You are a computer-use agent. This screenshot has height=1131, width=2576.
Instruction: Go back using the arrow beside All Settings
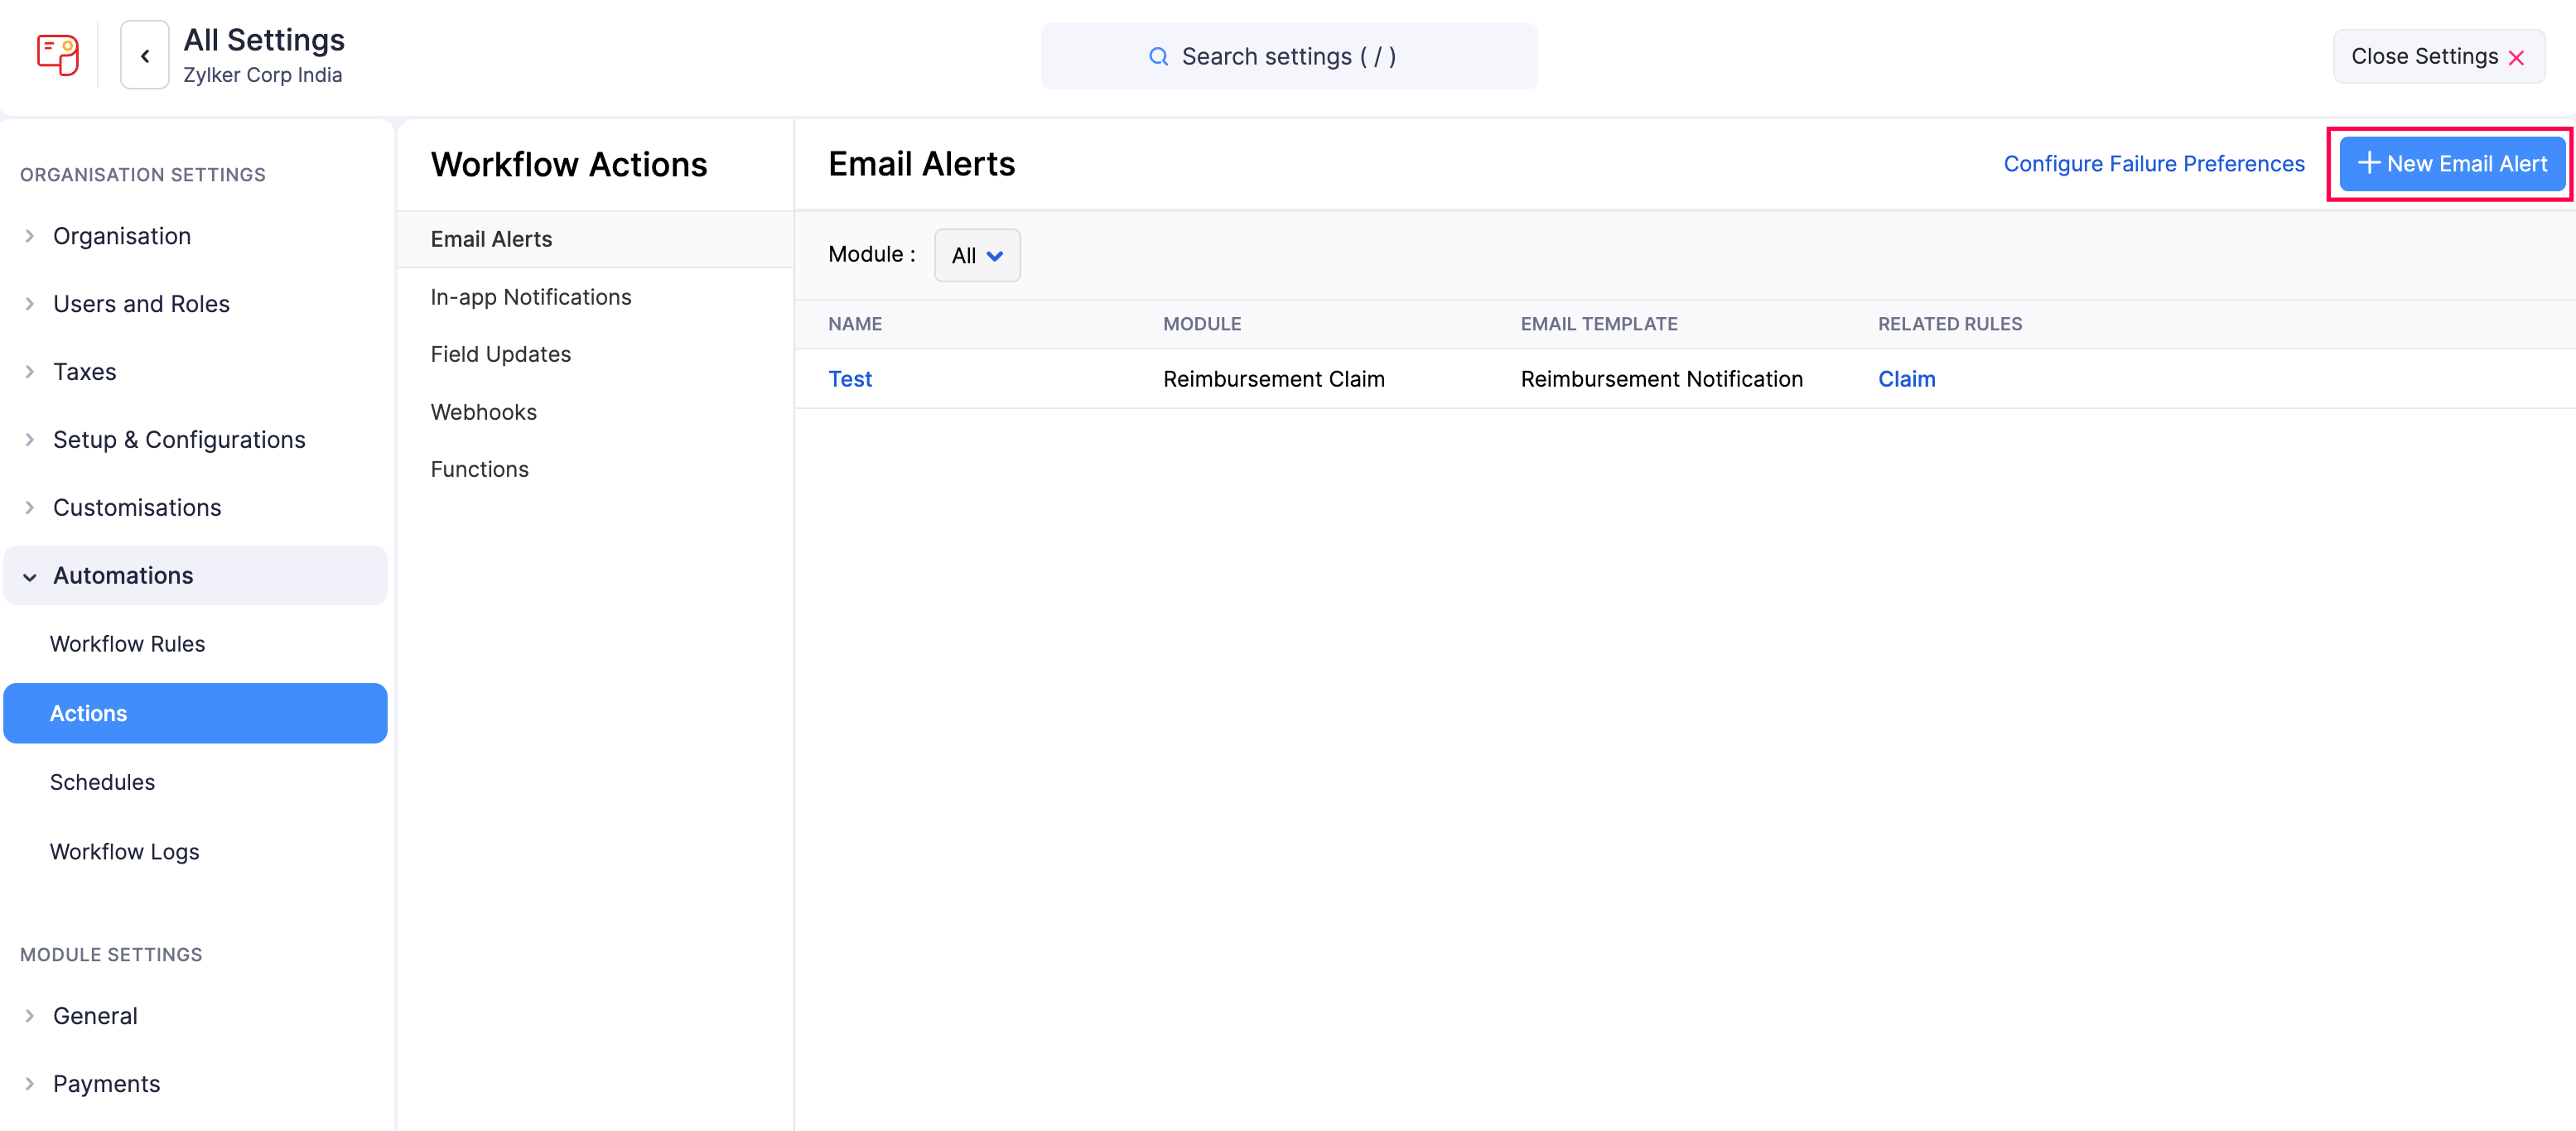[x=145, y=55]
